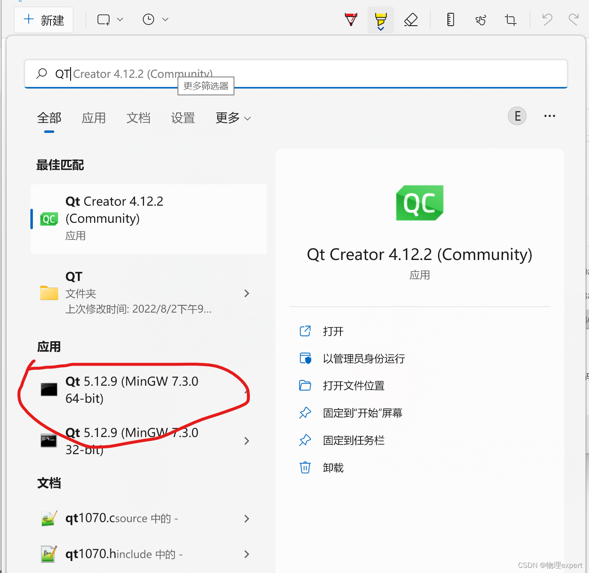
Task: Click the Qt Creator 4.12.2 (Community) title
Action: [x=420, y=254]
